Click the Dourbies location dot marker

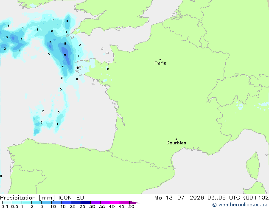coord(176,139)
